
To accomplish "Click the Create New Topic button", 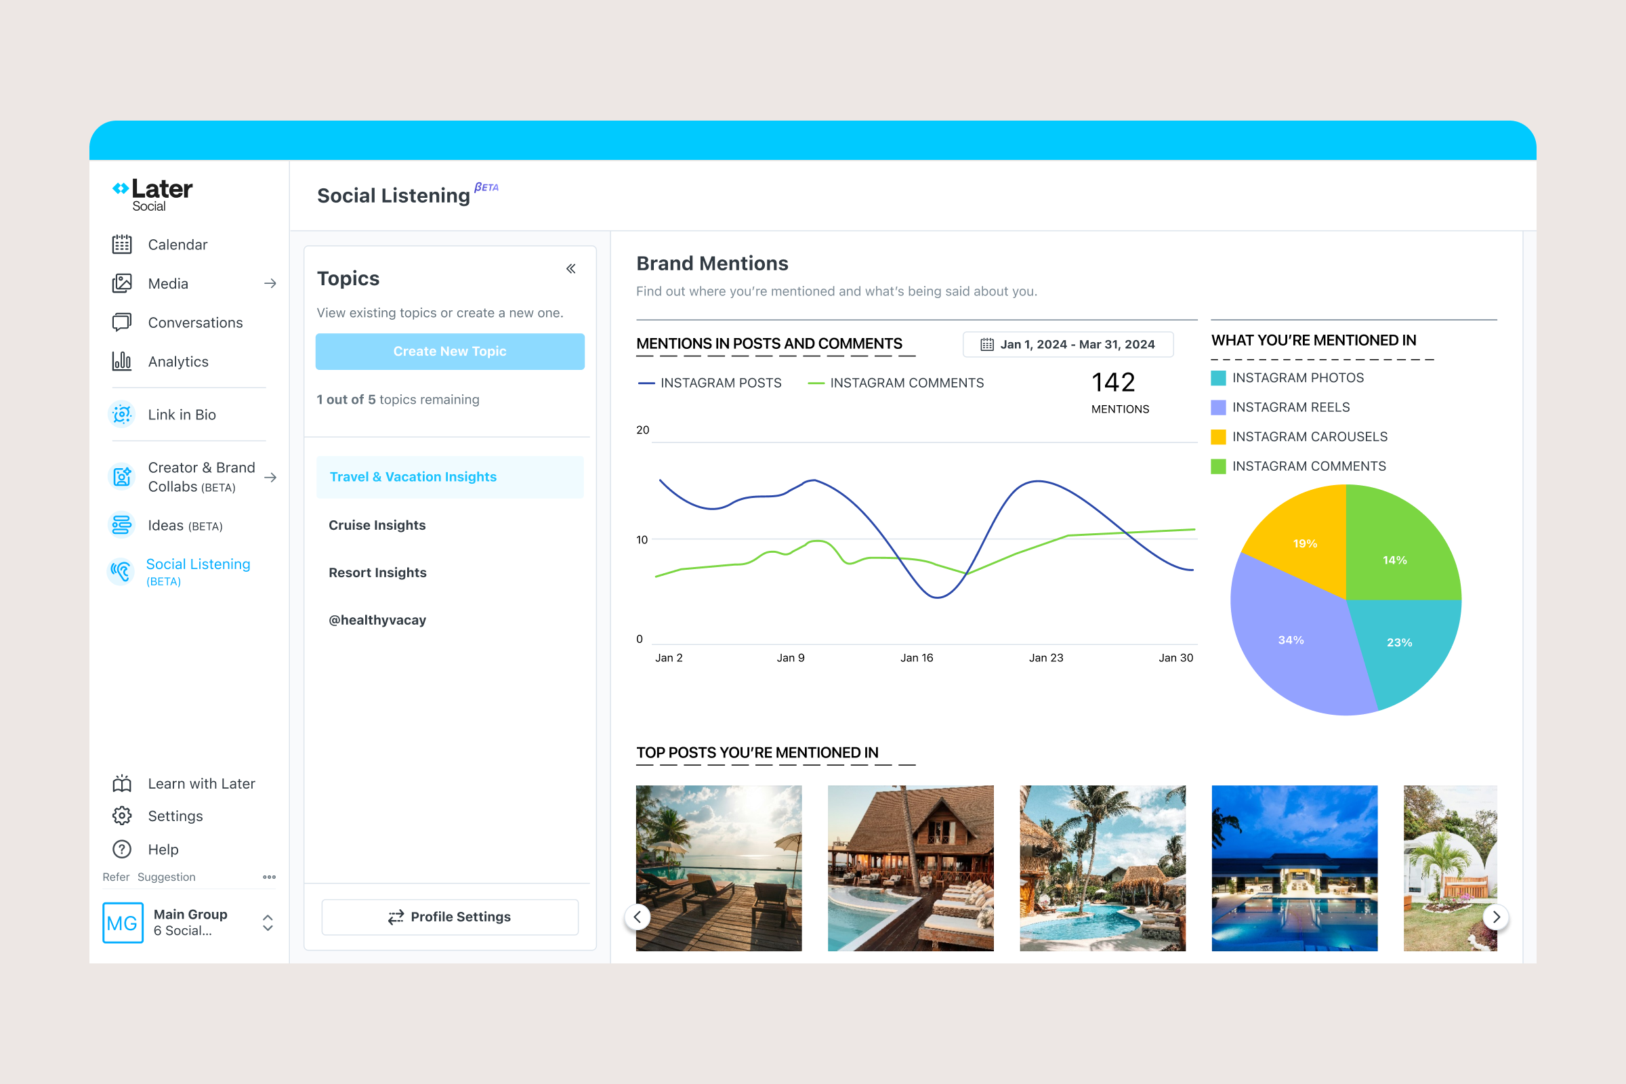I will (x=449, y=351).
